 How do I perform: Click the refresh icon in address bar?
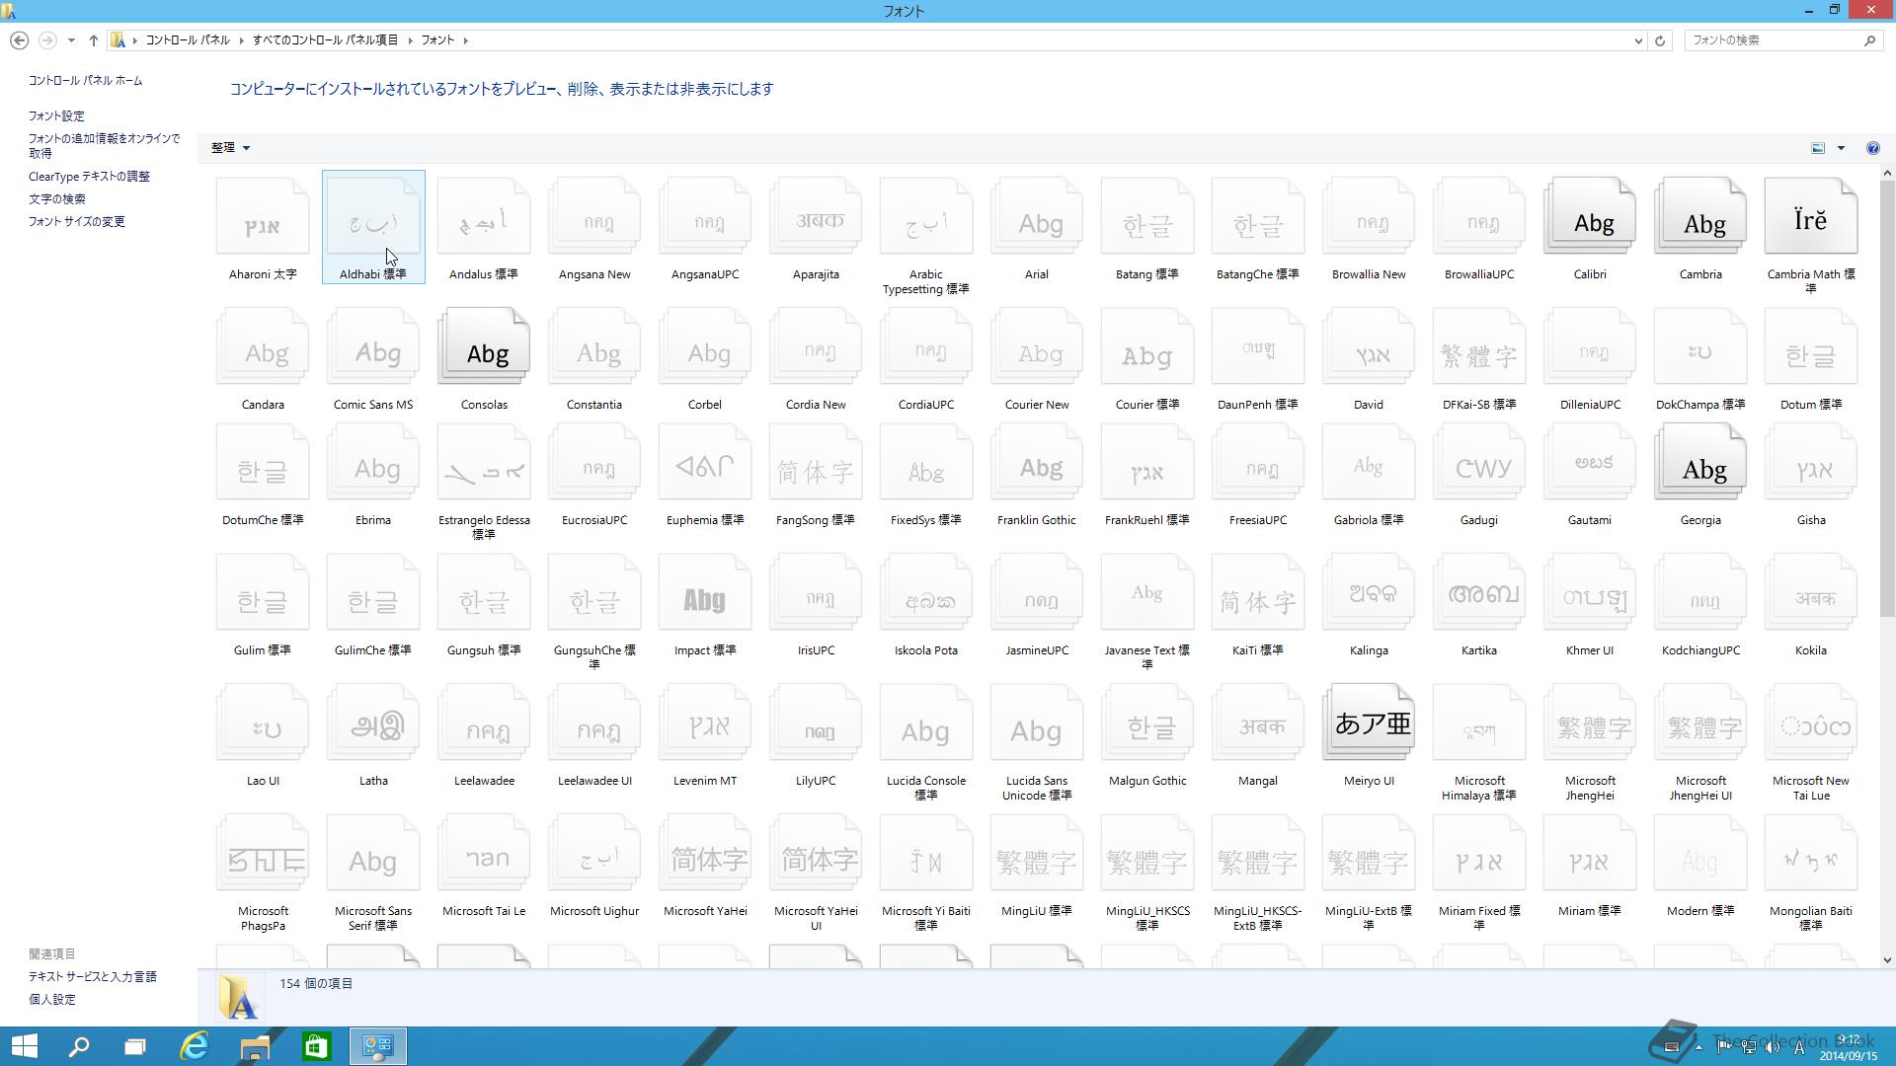click(1660, 40)
